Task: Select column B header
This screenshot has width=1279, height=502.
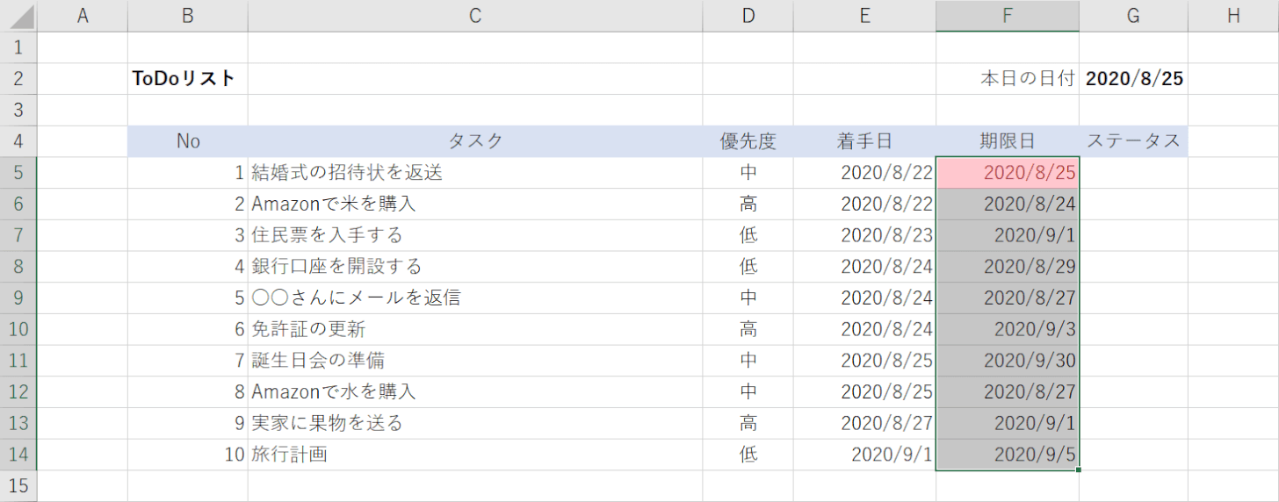Action: tap(187, 16)
